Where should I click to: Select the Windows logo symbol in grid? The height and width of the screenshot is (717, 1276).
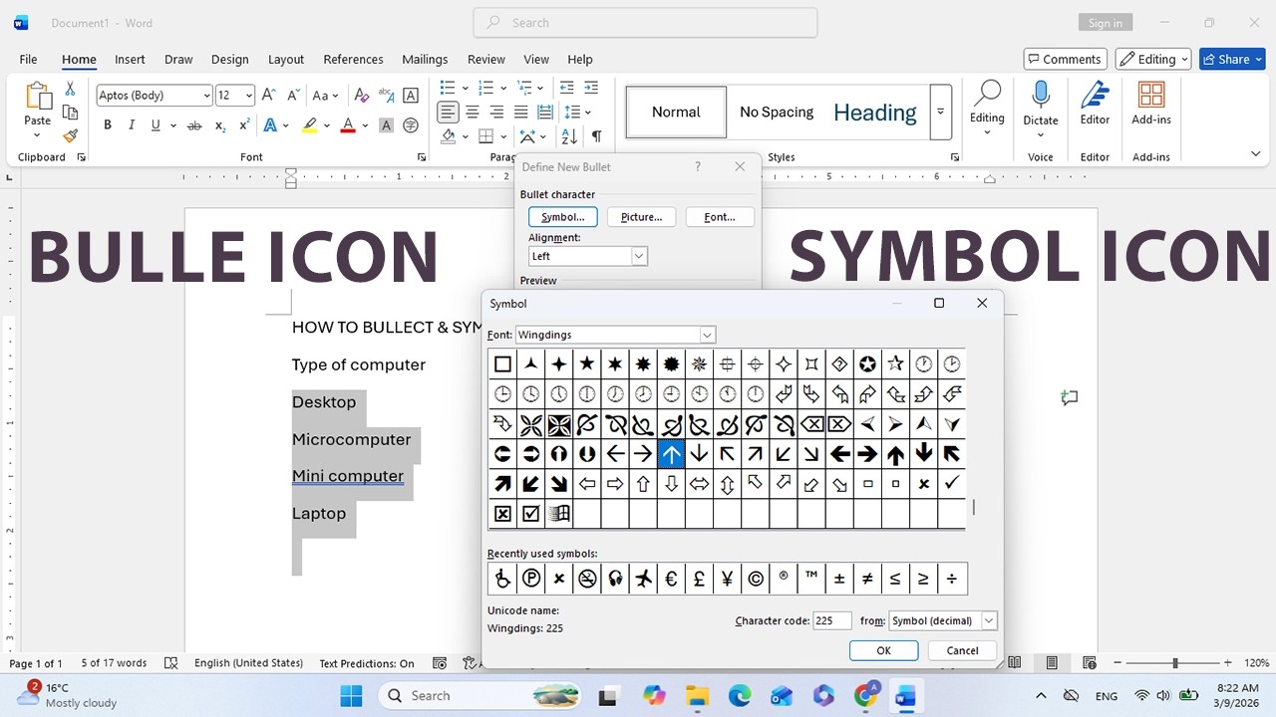click(x=559, y=514)
